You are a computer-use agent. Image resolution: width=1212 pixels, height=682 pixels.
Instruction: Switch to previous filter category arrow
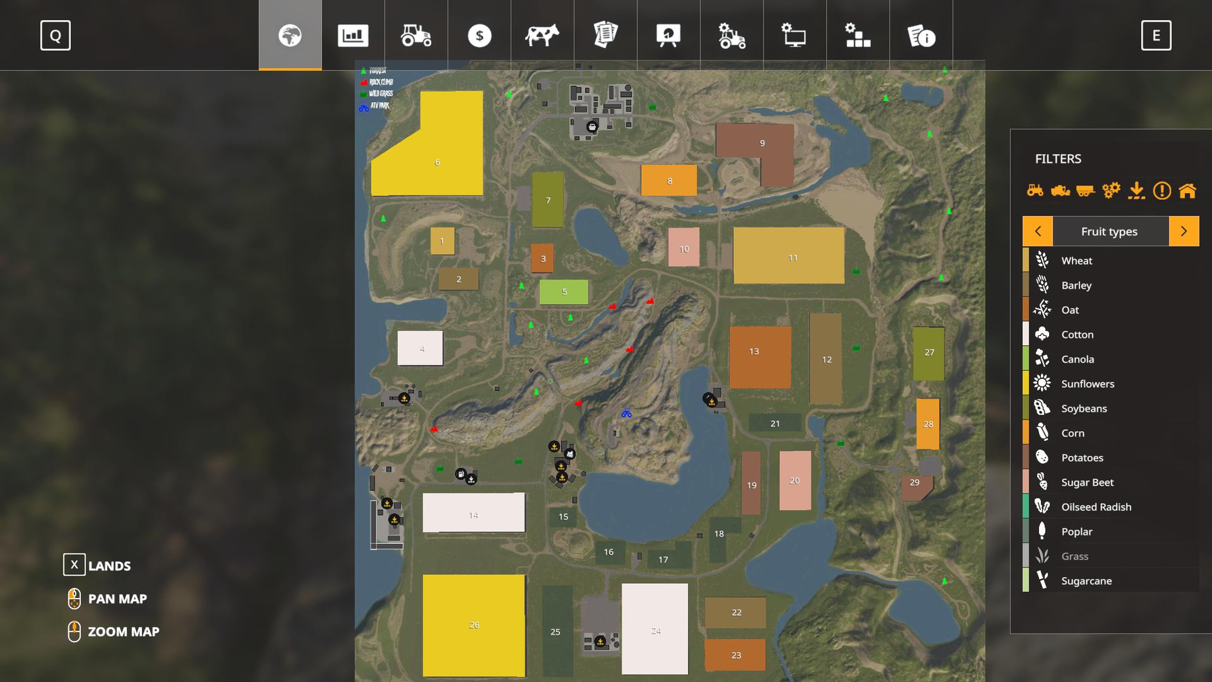[1038, 231]
